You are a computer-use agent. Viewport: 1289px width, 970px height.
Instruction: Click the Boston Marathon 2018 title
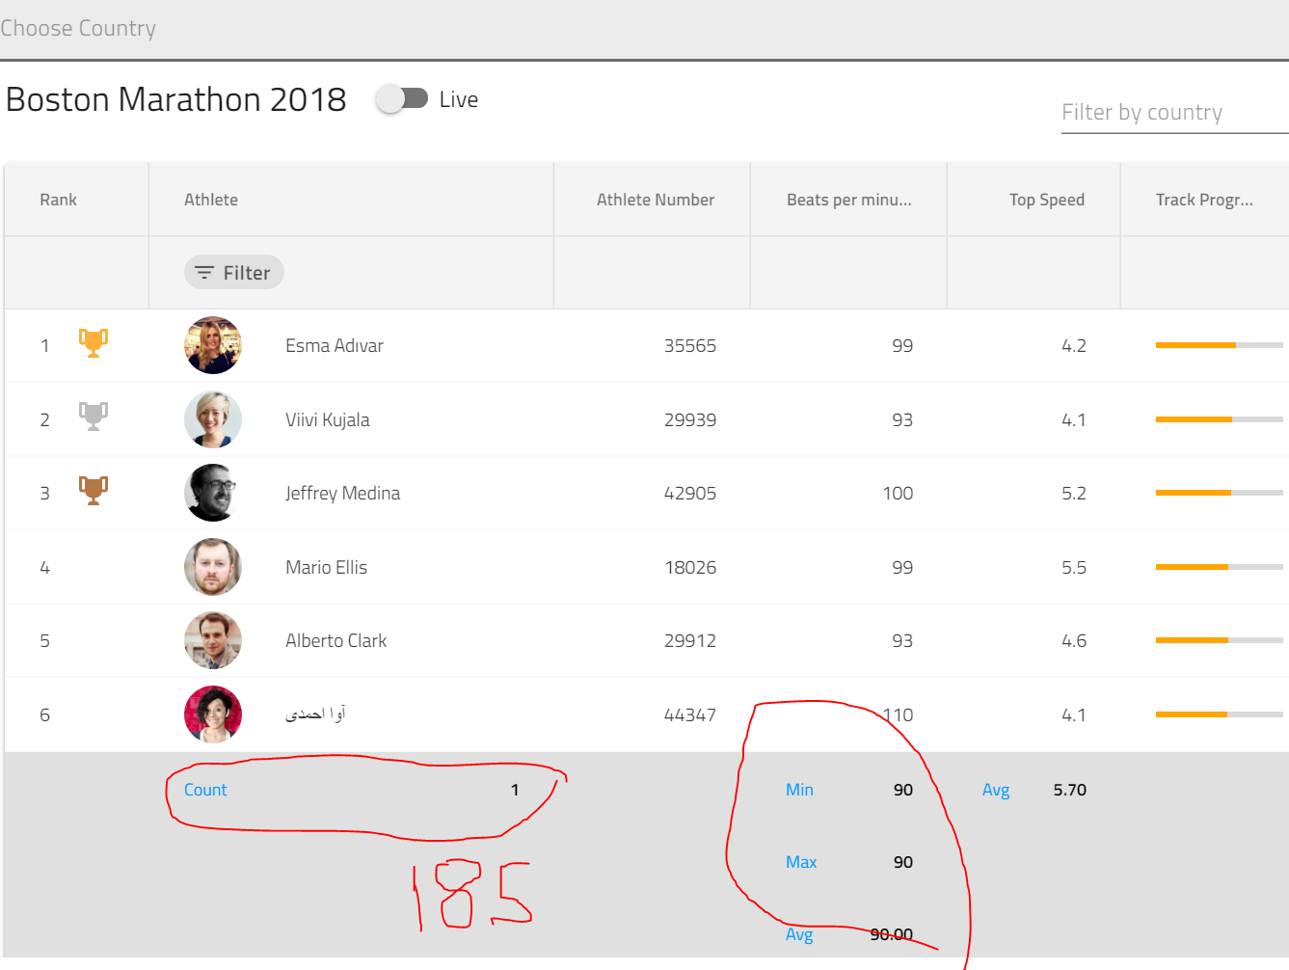click(x=176, y=99)
